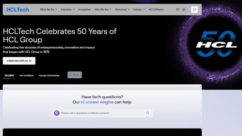Expand the Industries menu

tap(67, 10)
